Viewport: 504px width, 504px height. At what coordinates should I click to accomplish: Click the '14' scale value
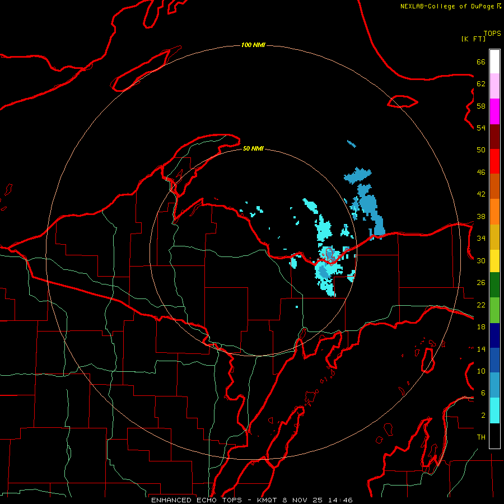click(481, 349)
